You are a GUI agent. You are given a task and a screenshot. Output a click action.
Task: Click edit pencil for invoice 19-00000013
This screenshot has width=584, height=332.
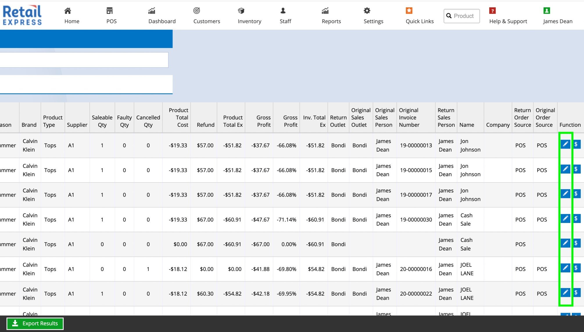(565, 144)
